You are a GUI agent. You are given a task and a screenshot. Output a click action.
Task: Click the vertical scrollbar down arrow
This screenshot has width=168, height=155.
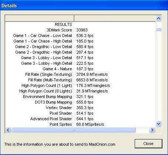pyautogui.click(x=158, y=124)
